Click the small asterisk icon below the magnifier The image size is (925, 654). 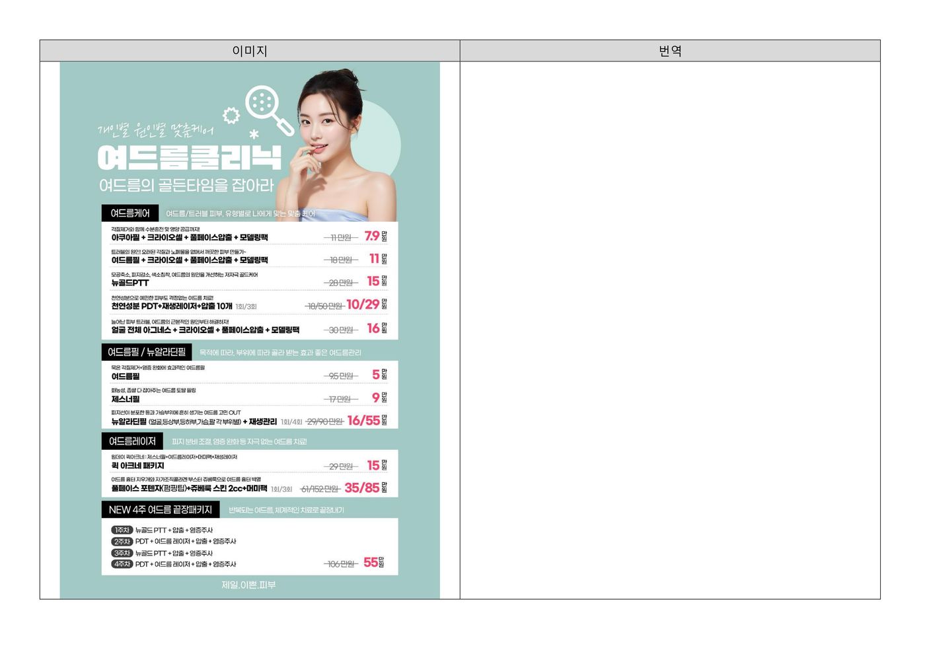pyautogui.click(x=254, y=134)
